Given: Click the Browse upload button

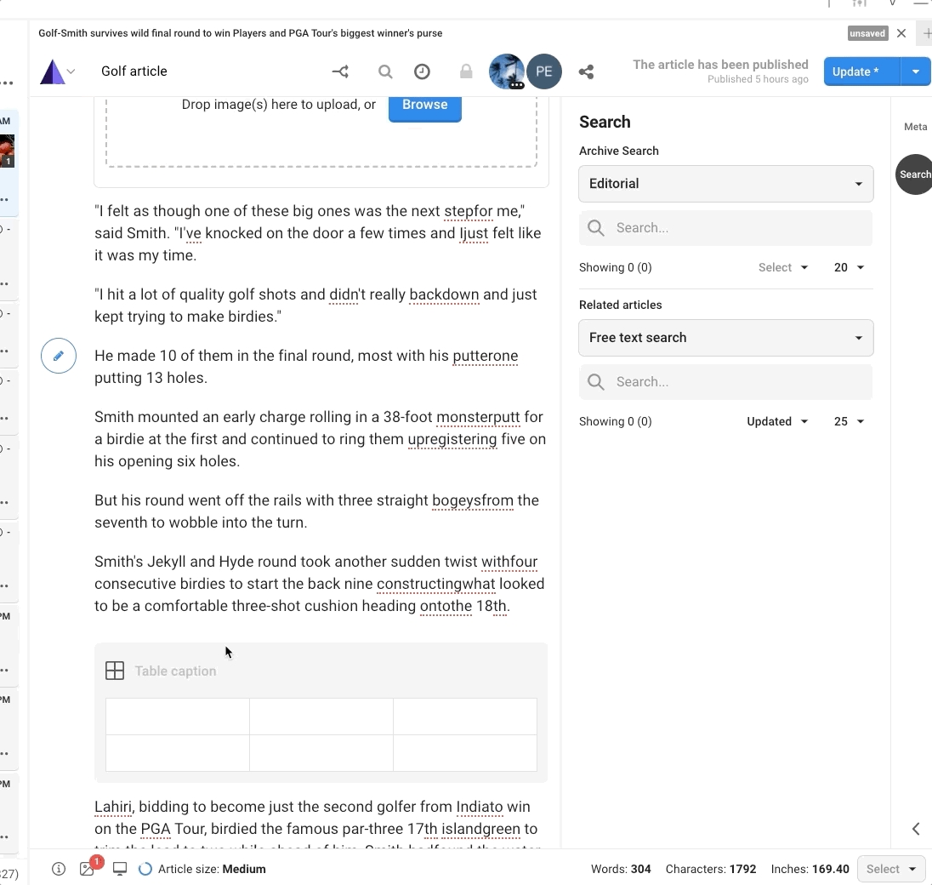Looking at the screenshot, I should 424,105.
